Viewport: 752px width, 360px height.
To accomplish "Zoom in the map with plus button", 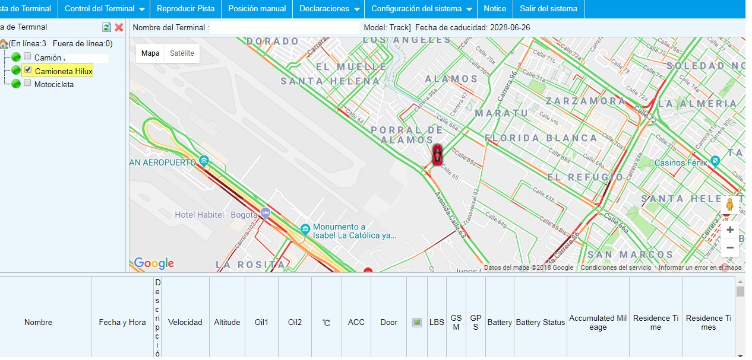I will coord(730,230).
